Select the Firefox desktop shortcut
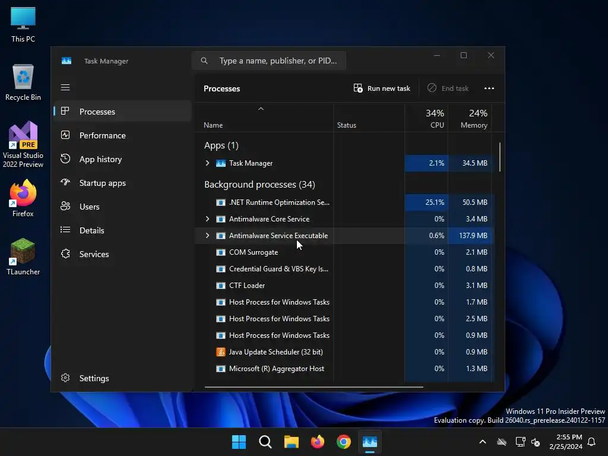The image size is (608, 456). coord(23,198)
